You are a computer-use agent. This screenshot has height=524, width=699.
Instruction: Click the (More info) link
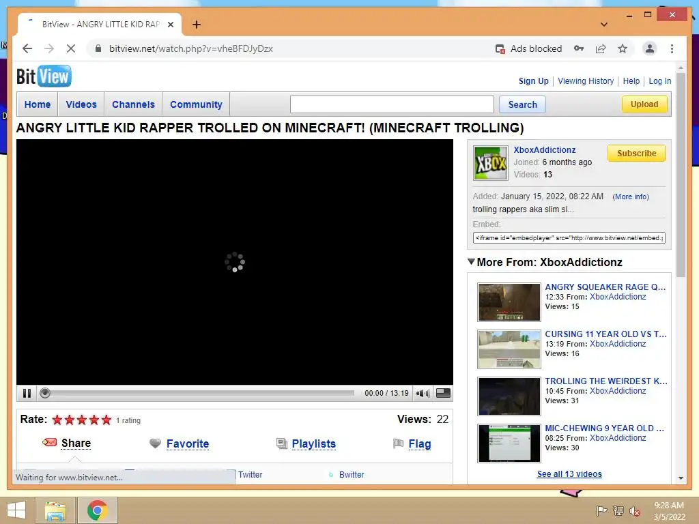pyautogui.click(x=630, y=196)
